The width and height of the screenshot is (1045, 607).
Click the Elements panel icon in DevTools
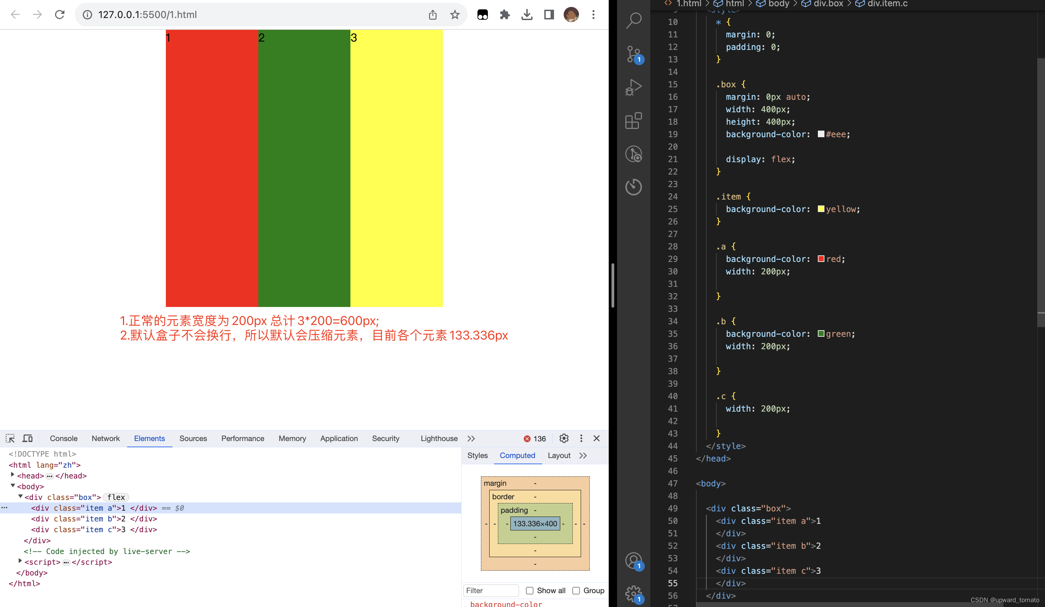tap(149, 438)
